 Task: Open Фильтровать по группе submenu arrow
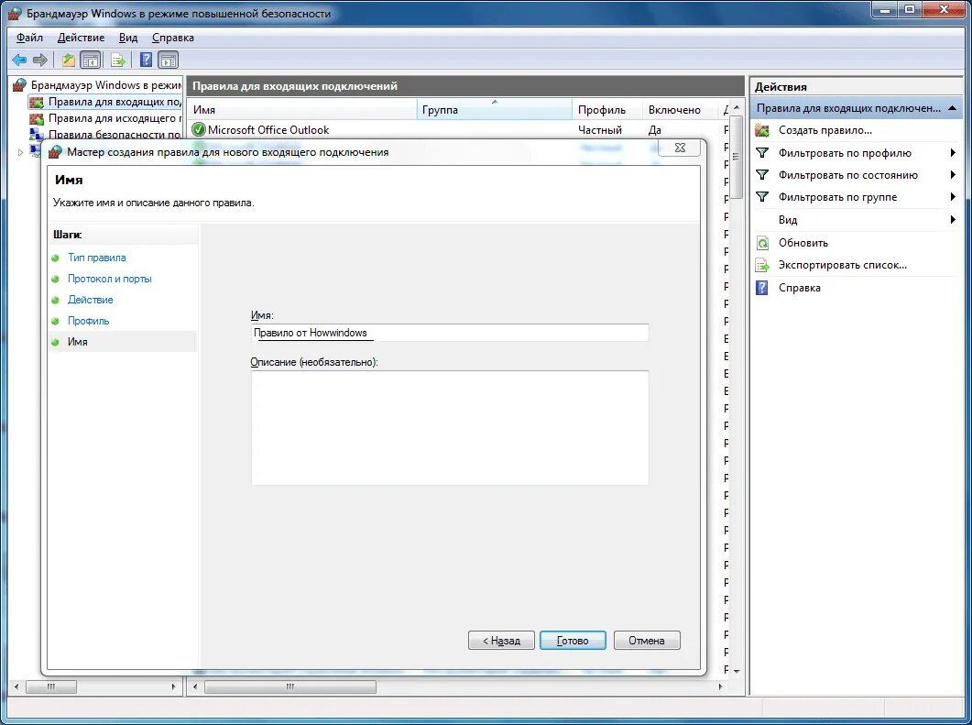[x=953, y=197]
